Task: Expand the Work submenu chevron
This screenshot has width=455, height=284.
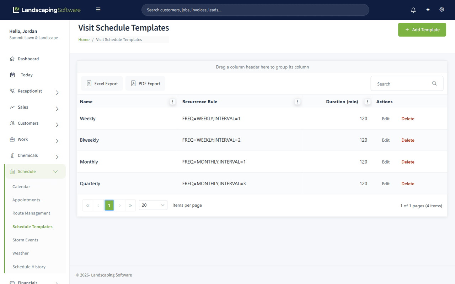Action: click(x=57, y=141)
